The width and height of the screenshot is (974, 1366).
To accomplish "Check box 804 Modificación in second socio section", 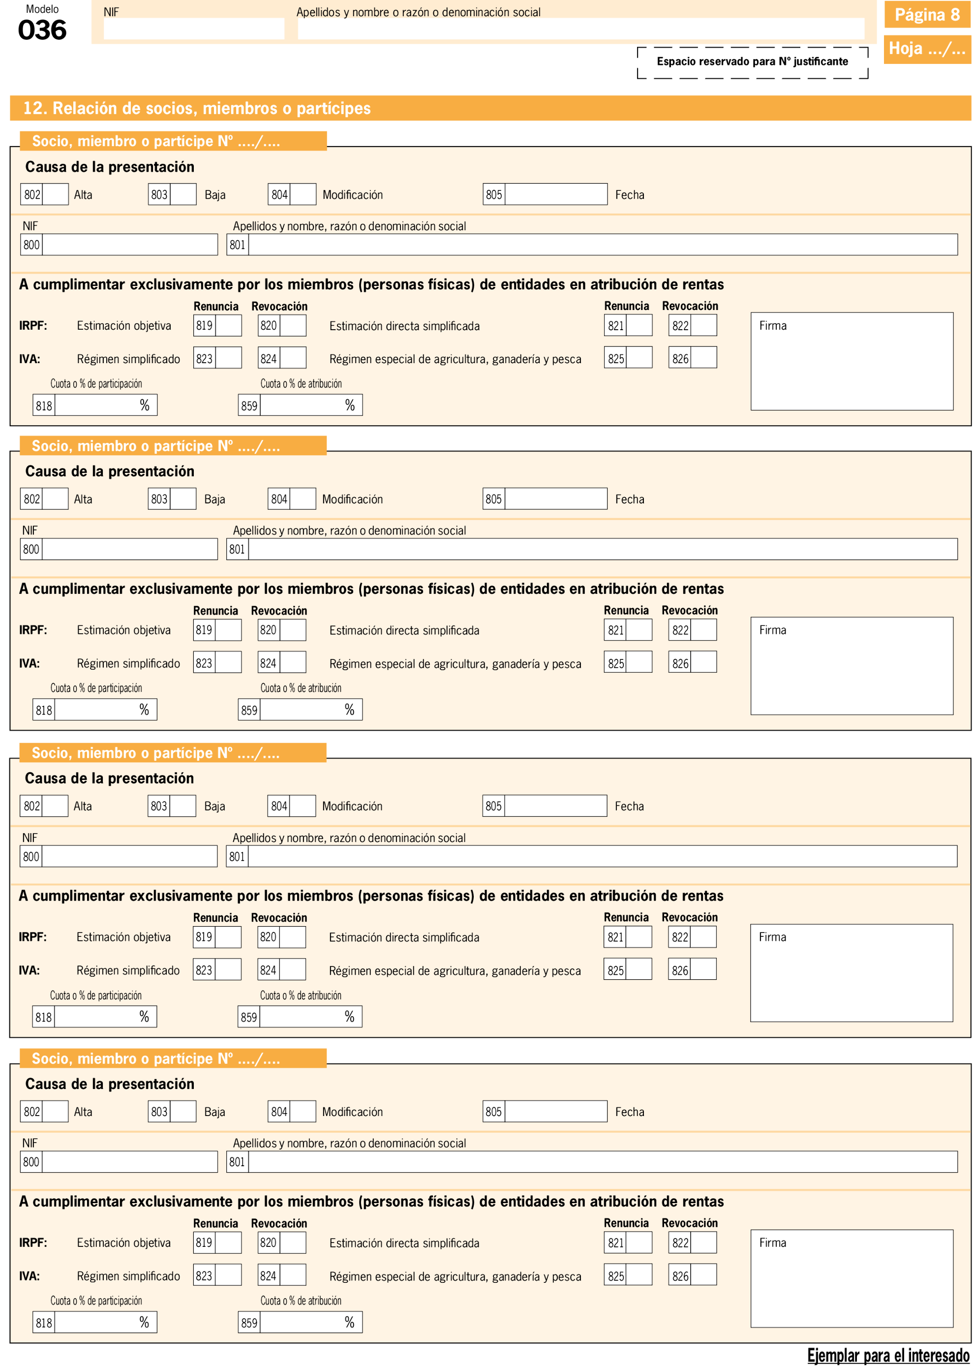I will [303, 499].
